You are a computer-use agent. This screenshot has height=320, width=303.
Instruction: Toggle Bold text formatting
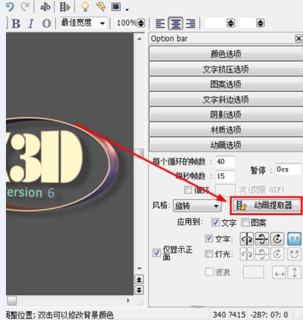tap(16, 23)
